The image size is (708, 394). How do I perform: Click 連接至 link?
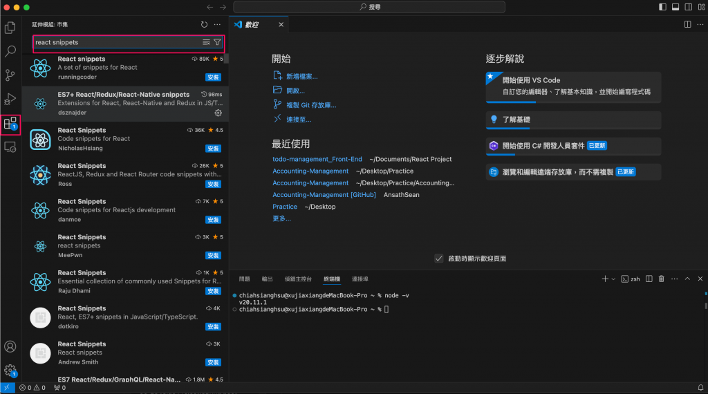pos(299,120)
